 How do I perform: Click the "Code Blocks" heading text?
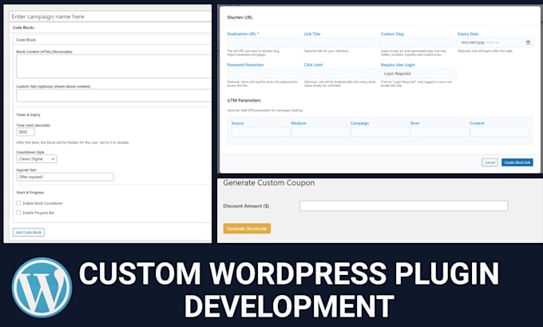23,27
